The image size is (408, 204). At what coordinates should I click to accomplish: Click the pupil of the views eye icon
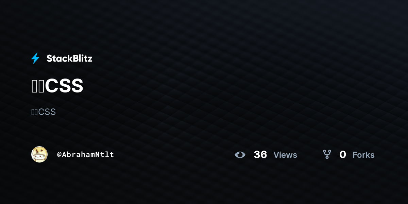click(x=240, y=155)
